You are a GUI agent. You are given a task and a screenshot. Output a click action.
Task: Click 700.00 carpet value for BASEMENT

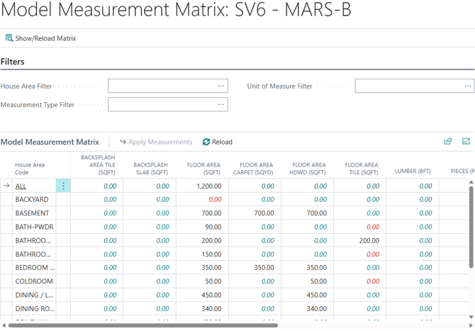(x=264, y=213)
